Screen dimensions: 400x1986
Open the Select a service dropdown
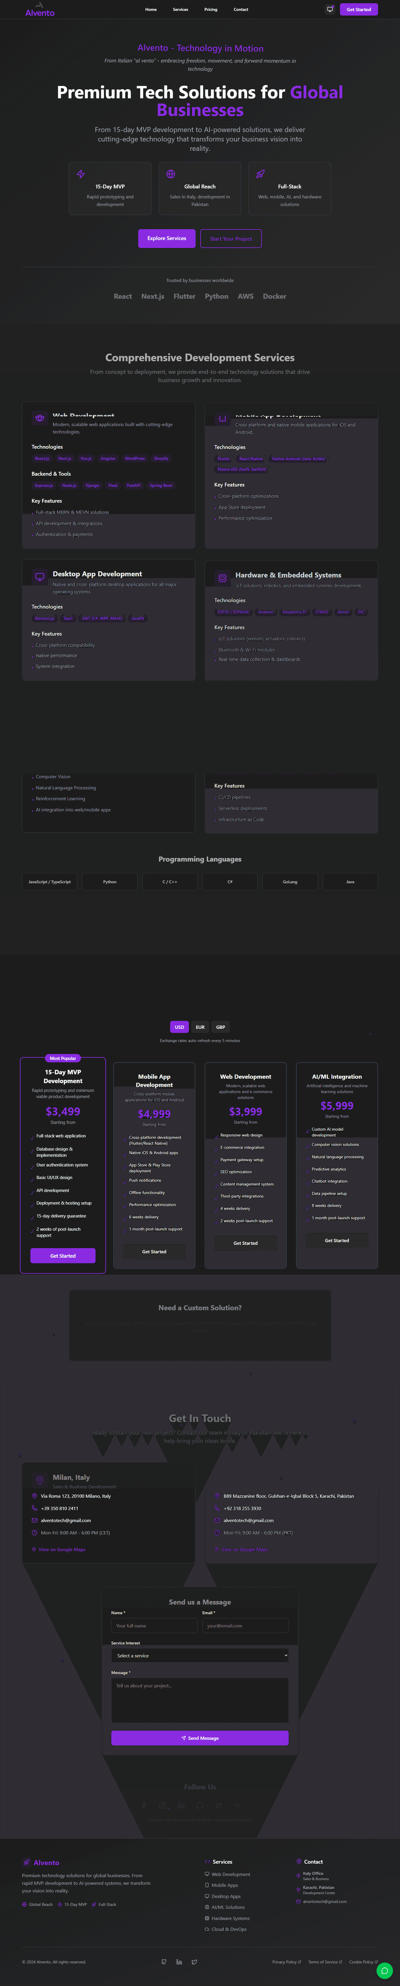click(200, 1655)
